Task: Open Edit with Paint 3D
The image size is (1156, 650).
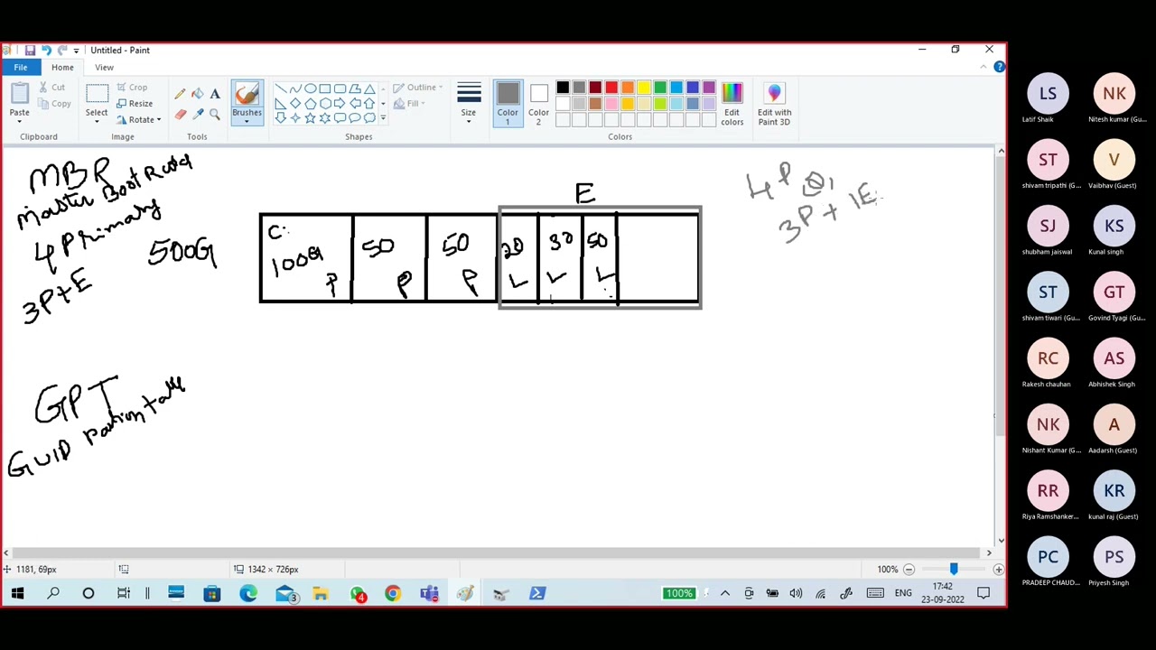Action: pos(774,105)
